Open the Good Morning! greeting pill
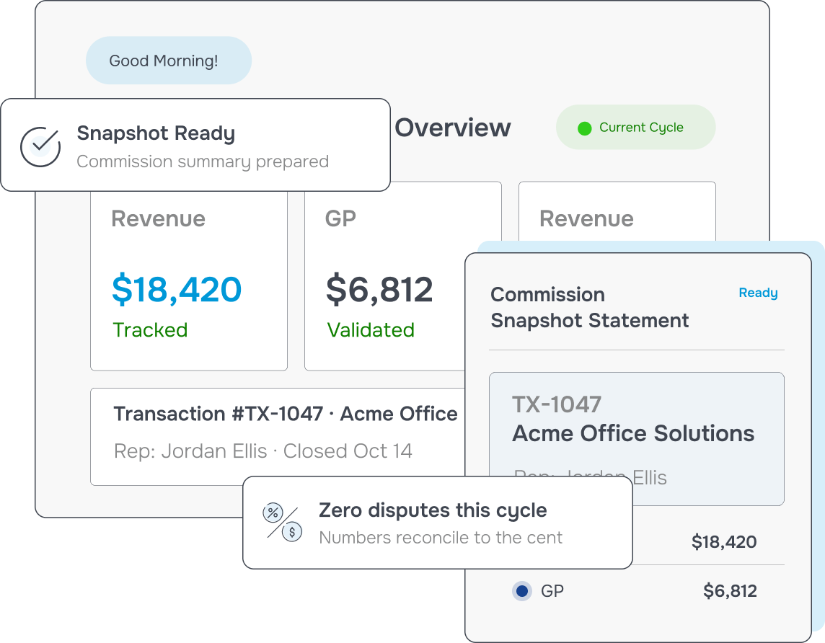This screenshot has height=643, width=825. [169, 61]
